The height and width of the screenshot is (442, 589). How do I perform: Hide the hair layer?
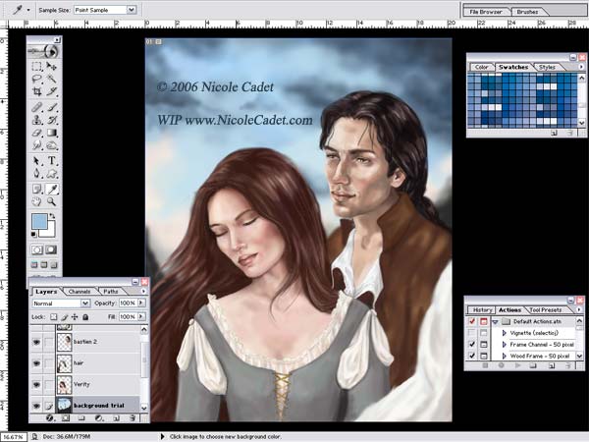tap(36, 363)
